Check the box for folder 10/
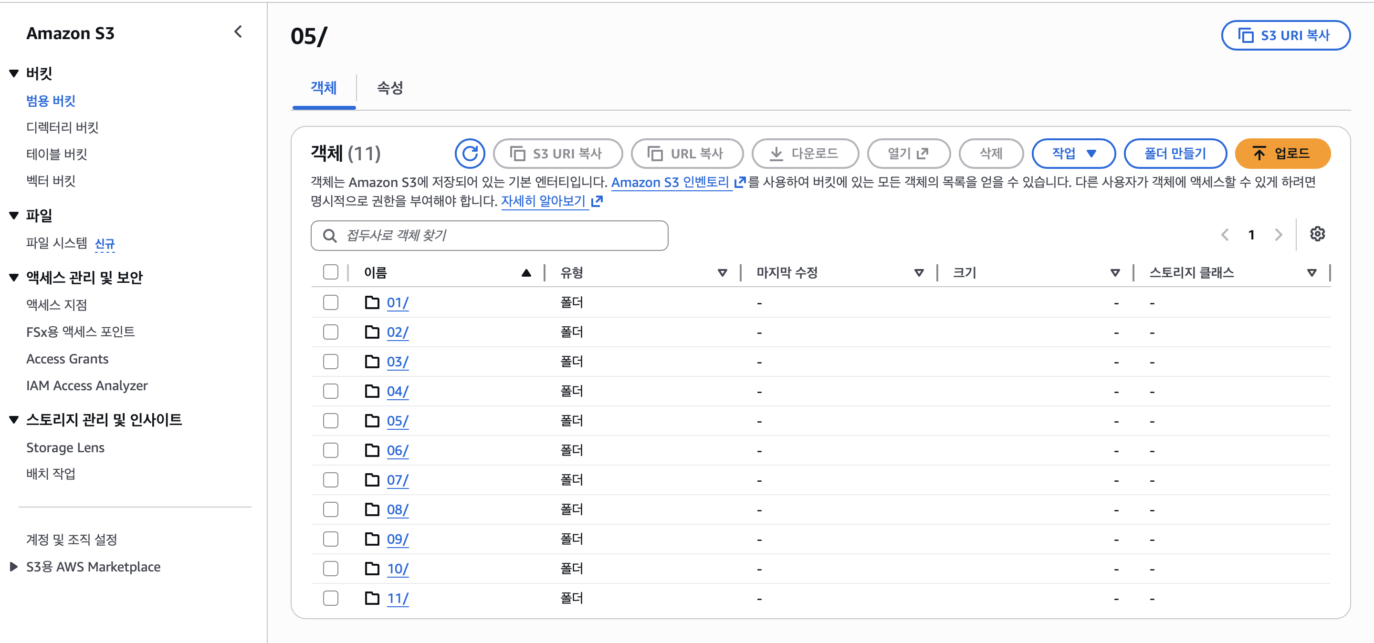Viewport: 1374px width, 643px height. [331, 569]
